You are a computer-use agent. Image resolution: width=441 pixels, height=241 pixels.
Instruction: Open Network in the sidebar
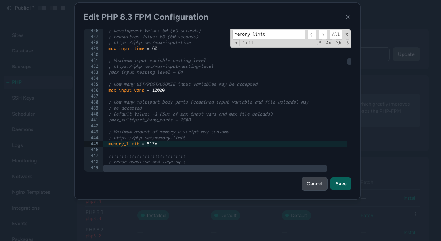22,176
